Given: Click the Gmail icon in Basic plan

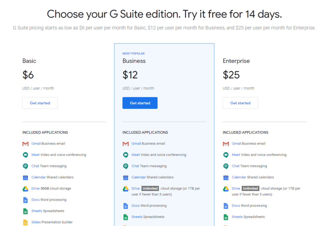Looking at the screenshot, I should [x=25, y=144].
